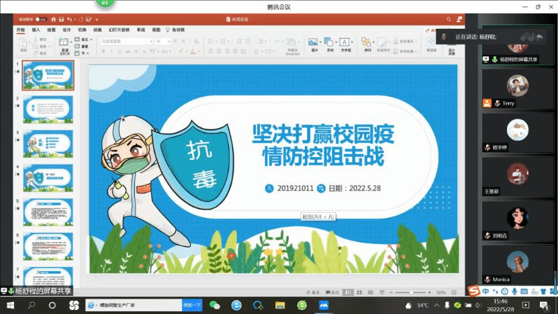
Task: Select slide 3 thumbnail in slide panel
Action: click(x=48, y=144)
